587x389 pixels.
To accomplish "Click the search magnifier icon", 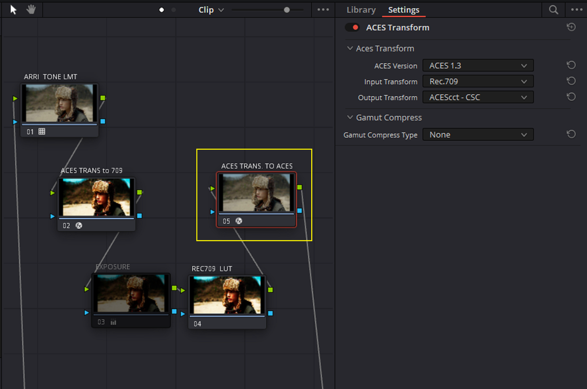I will pos(553,10).
